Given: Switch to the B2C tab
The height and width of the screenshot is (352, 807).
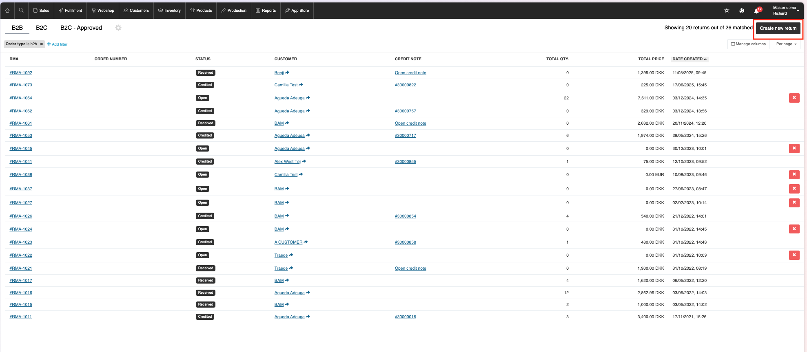Looking at the screenshot, I should coord(42,28).
